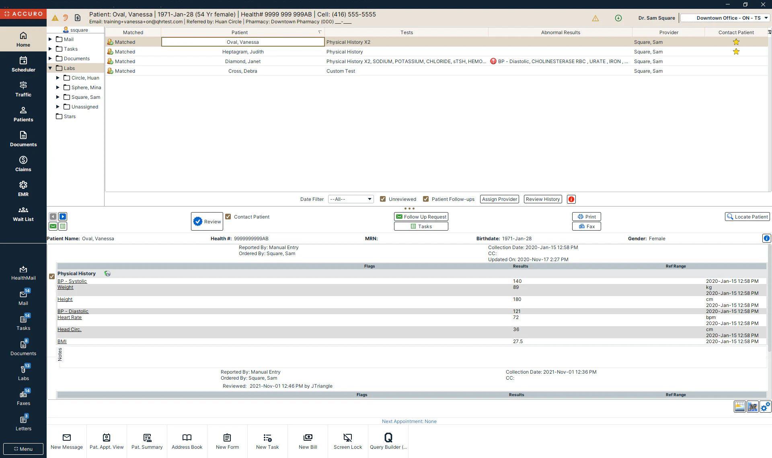Select the Query Builder tool
This screenshot has width=772, height=458.
[388, 441]
